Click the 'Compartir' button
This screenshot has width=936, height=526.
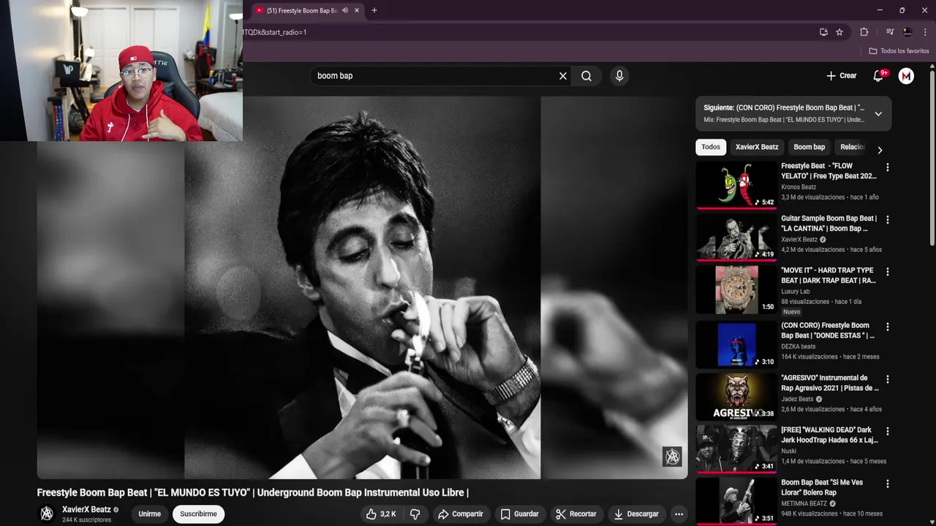coord(461,514)
